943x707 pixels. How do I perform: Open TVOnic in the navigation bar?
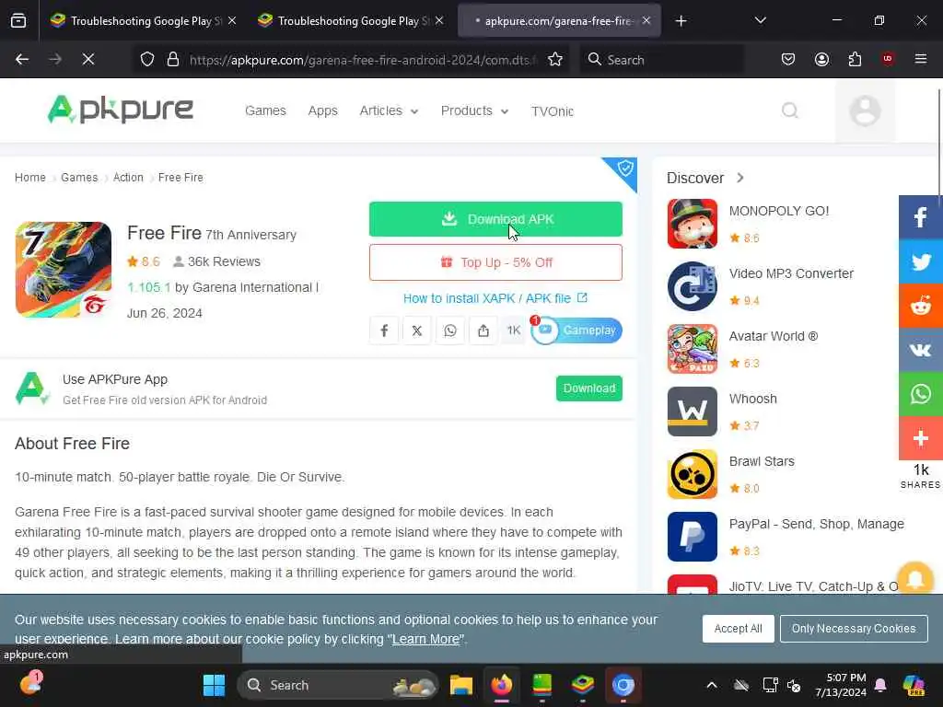(x=553, y=111)
